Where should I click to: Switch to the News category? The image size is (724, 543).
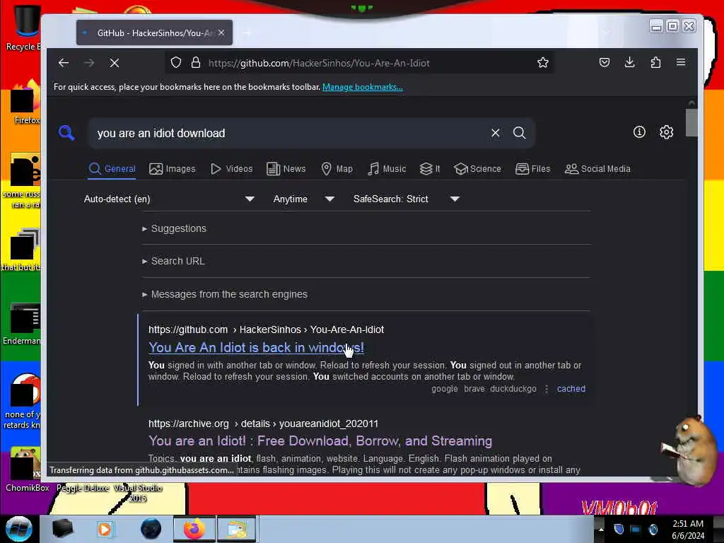(286, 169)
